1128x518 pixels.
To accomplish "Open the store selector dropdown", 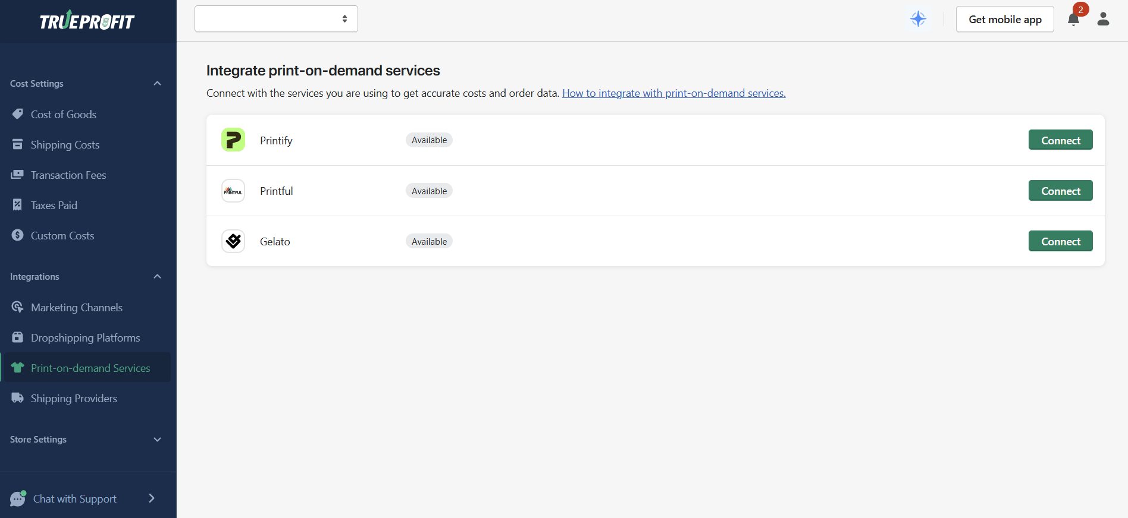I will (276, 19).
